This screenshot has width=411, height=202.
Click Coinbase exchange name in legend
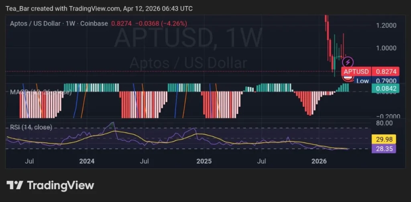tap(94, 23)
